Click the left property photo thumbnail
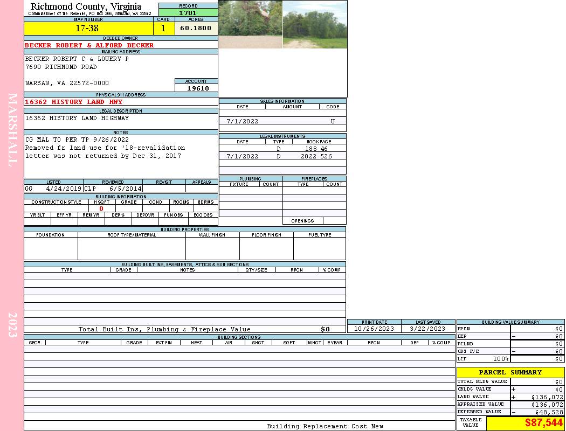 [x=250, y=24]
